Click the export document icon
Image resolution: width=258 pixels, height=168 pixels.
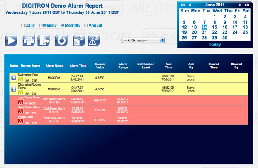[x=44, y=40]
